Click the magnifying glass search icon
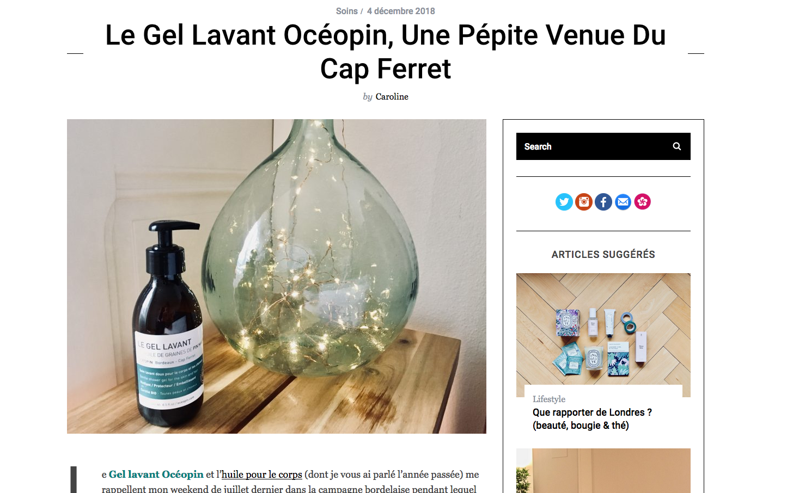Viewport: 799px width, 493px height. pyautogui.click(x=677, y=146)
